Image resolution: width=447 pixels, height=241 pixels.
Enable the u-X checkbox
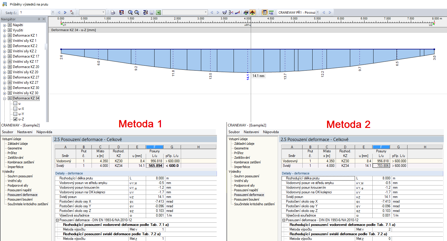tap(15, 109)
